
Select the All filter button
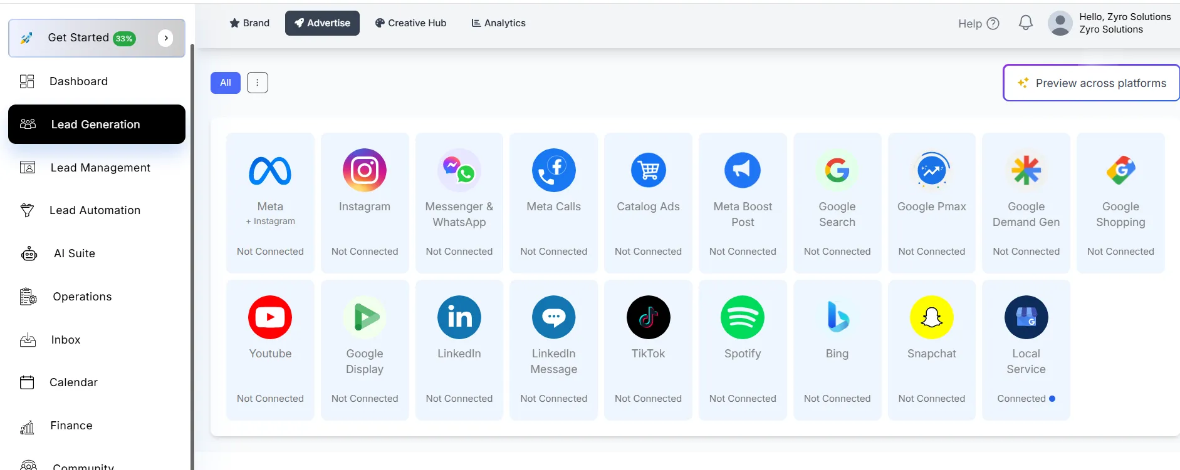click(225, 83)
